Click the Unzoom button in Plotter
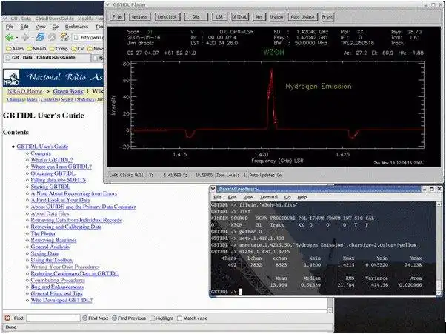This screenshot has width=446, height=334. tap(276, 17)
